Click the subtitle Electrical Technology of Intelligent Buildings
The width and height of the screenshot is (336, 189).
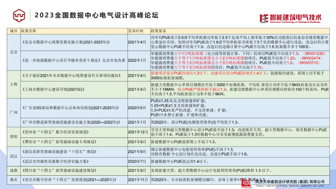pyautogui.click(x=295, y=22)
